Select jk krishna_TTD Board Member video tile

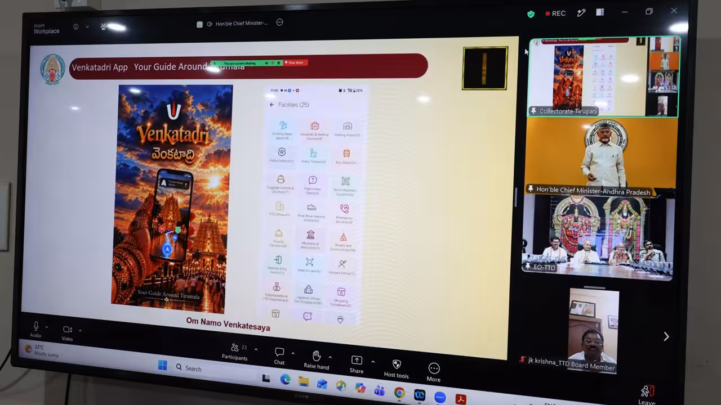click(594, 331)
